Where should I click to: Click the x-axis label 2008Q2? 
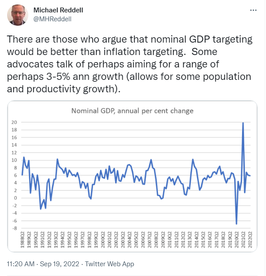[x=156, y=241]
